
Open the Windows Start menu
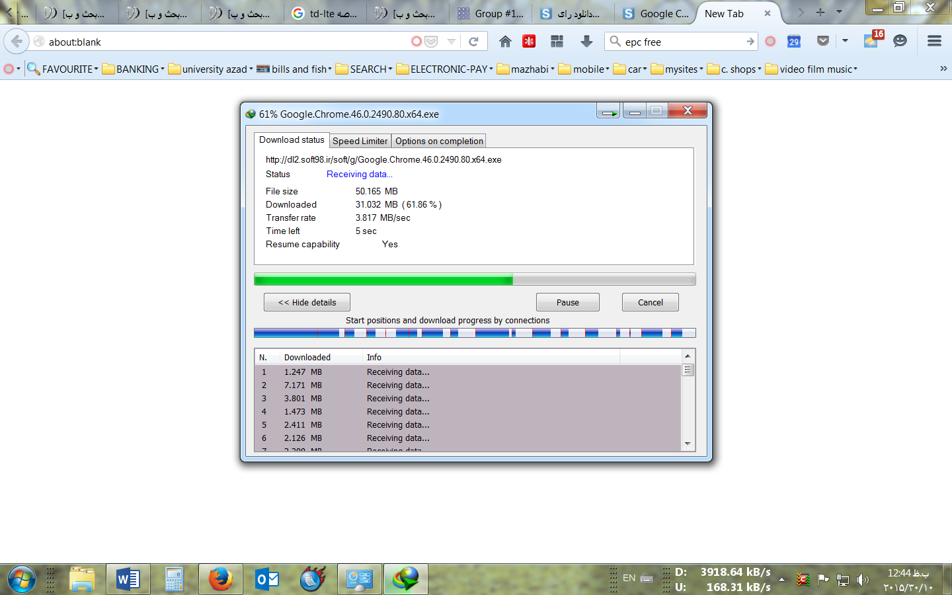click(x=21, y=580)
